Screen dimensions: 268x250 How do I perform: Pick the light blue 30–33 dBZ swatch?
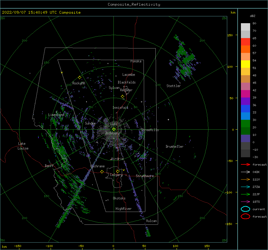[x=245, y=116]
